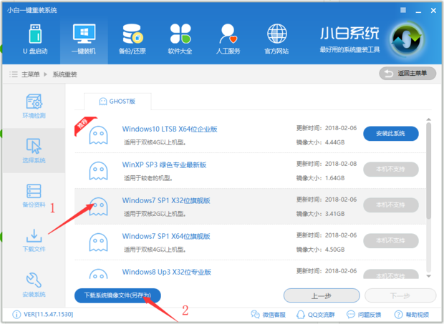Go to 环境检测 environment check step

34,106
